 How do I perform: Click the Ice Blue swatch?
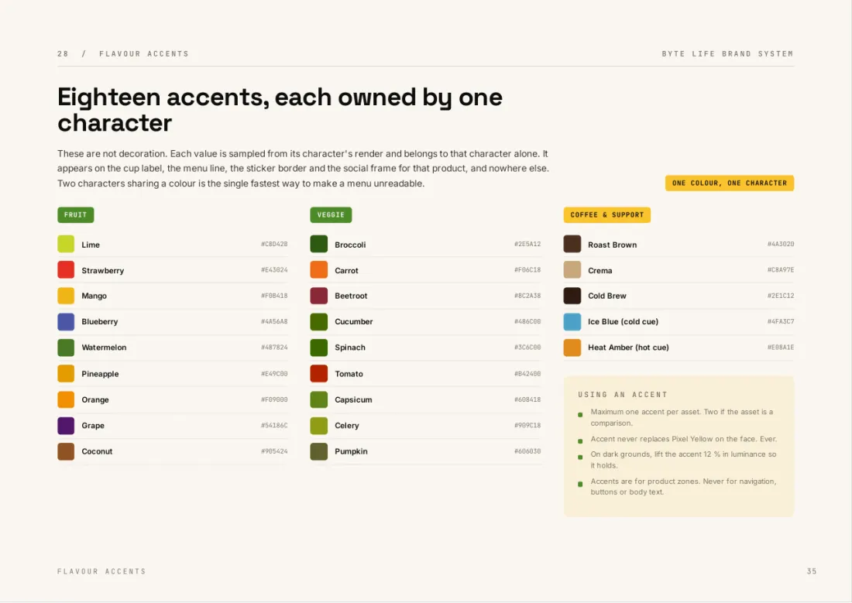(572, 321)
